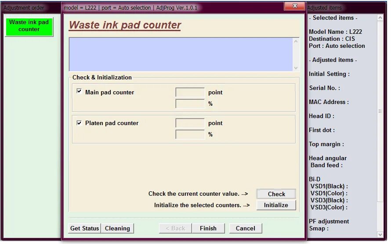Viewport: 391px width, 244px height.
Task: Tick the Main pad counter checkbox
Action: coord(79,91)
